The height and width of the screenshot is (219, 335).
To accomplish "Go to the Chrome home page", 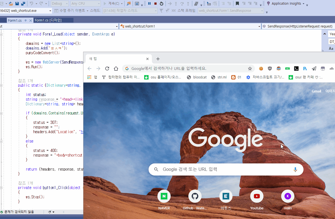I will (116, 69).
